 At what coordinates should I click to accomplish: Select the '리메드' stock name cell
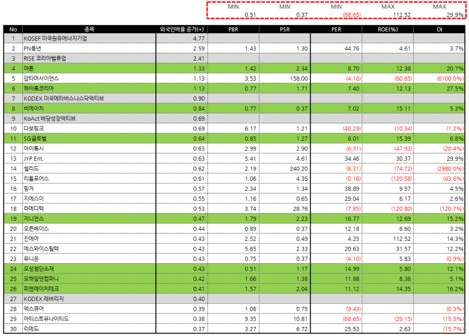coord(89,329)
